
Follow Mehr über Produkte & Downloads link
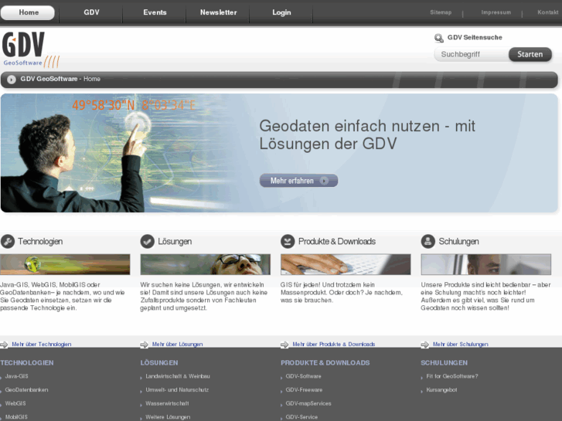(x=334, y=344)
